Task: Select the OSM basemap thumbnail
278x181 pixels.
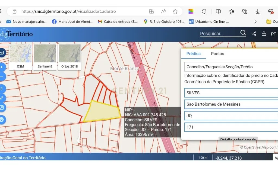Action: 20,57
